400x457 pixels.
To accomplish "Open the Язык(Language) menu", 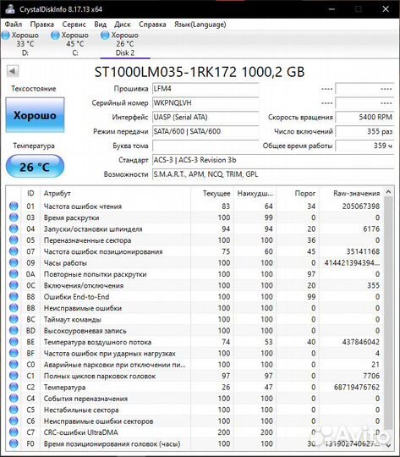I will (200, 25).
